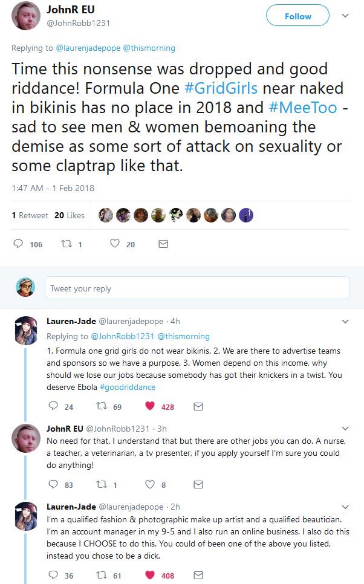The image size is (364, 584).
Task: Open options chevron on Lauren-Jade's first reply
Action: tap(345, 321)
